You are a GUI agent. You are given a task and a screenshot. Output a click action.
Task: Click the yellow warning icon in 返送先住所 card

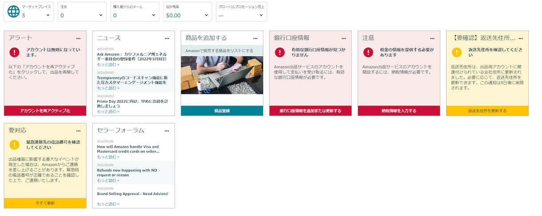click(x=457, y=52)
